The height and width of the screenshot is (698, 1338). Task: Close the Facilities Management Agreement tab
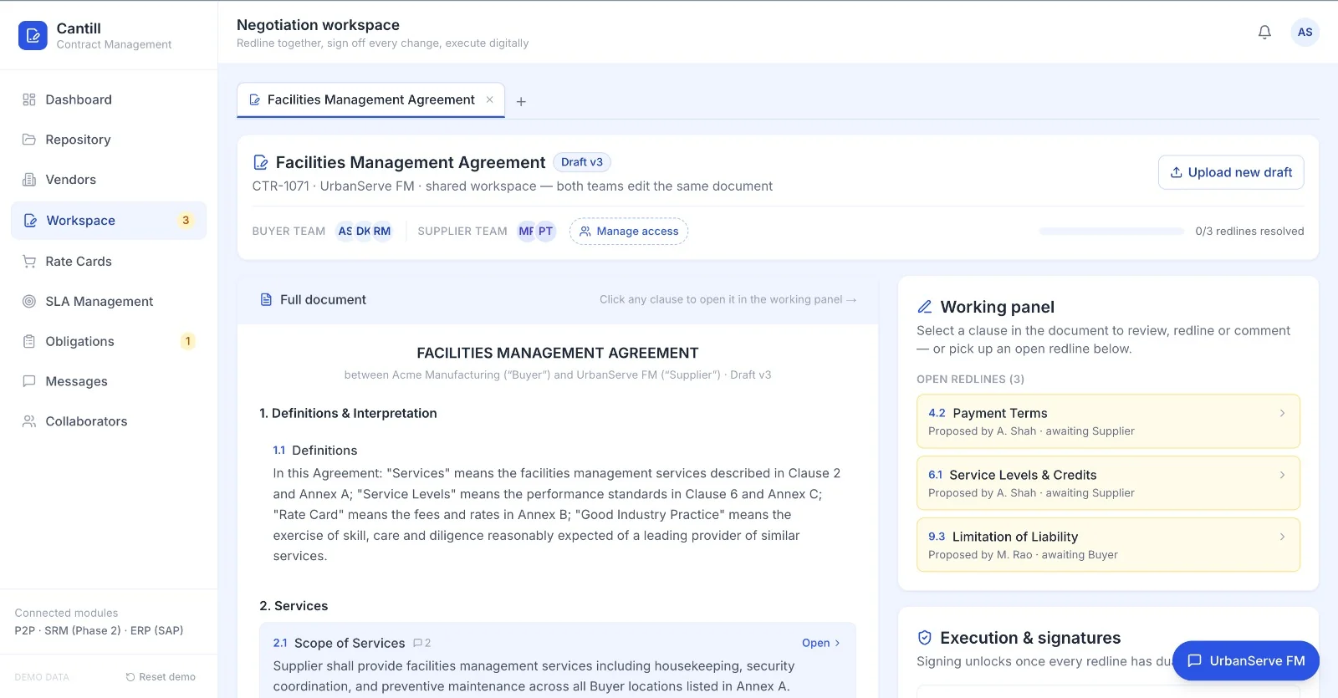490,99
